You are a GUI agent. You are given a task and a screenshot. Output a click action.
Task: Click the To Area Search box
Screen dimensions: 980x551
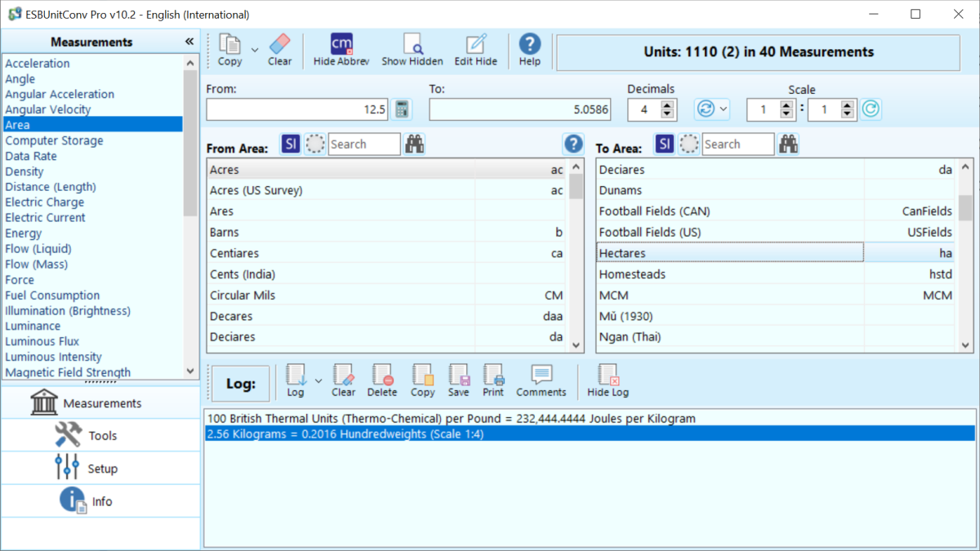(x=738, y=144)
